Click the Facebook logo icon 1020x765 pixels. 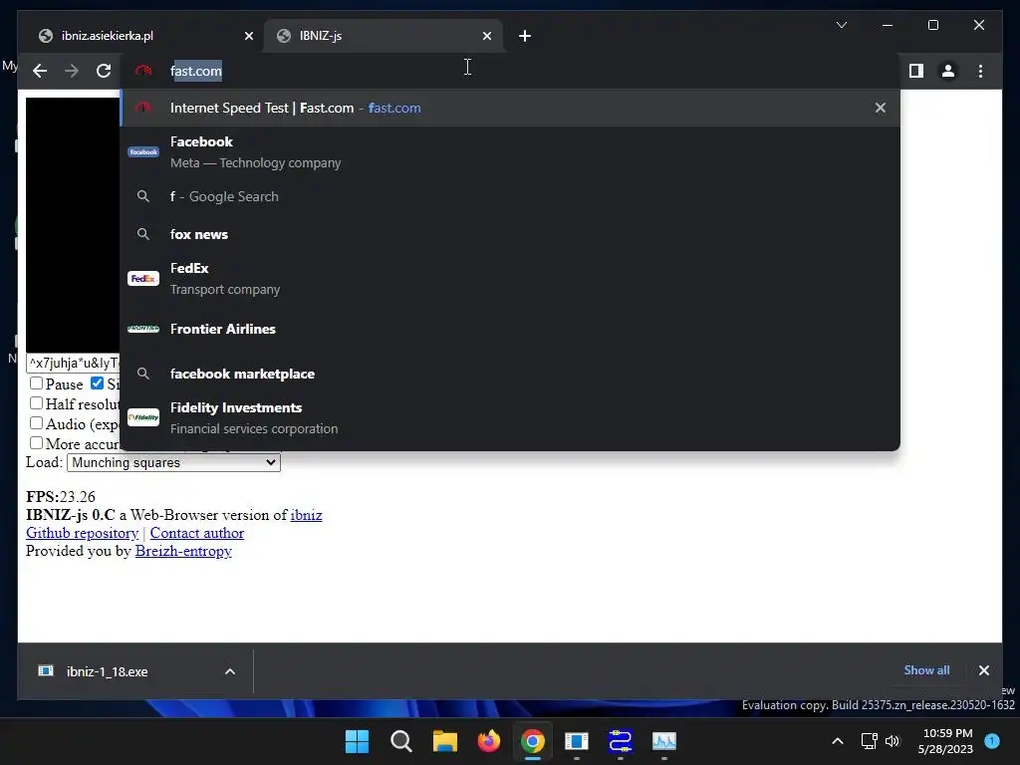click(x=143, y=152)
